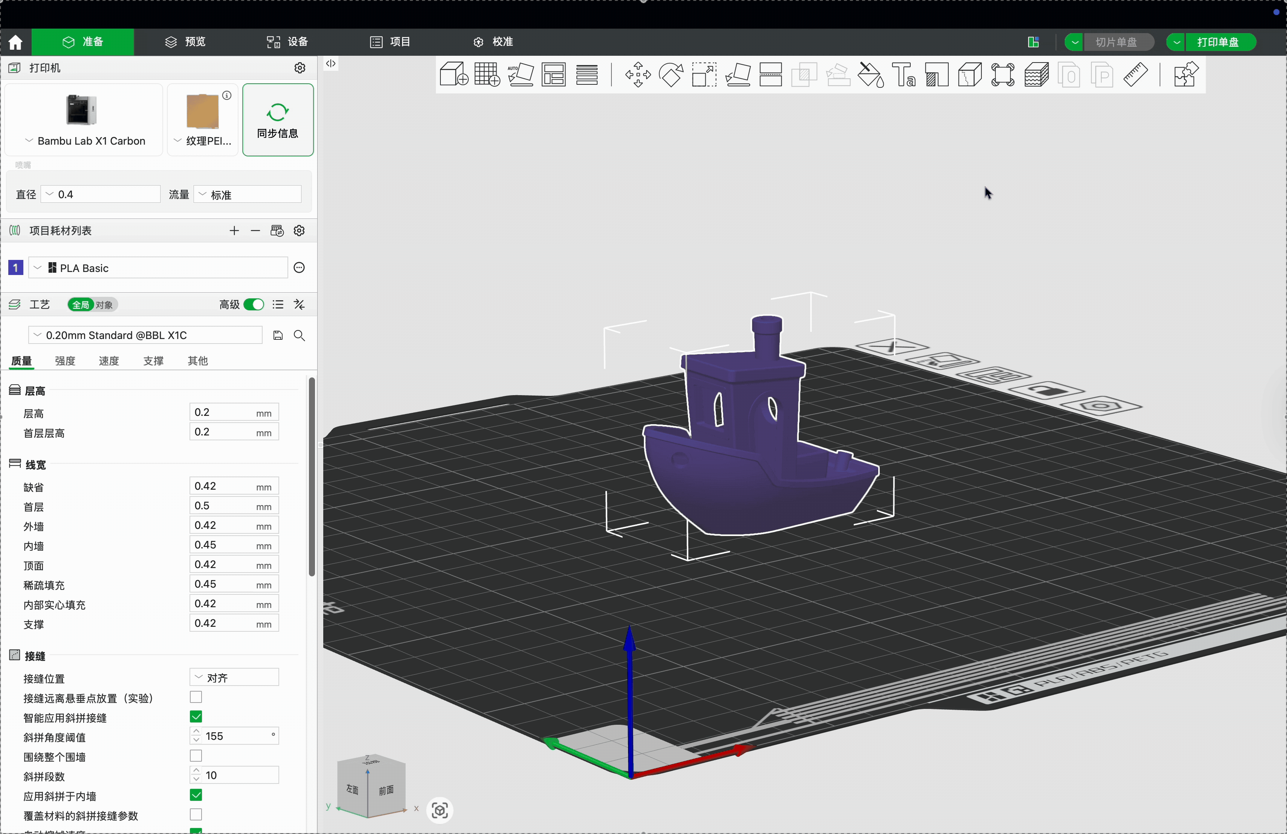1287x834 pixels.
Task: Click the 打印单盘 print button
Action: 1218,41
